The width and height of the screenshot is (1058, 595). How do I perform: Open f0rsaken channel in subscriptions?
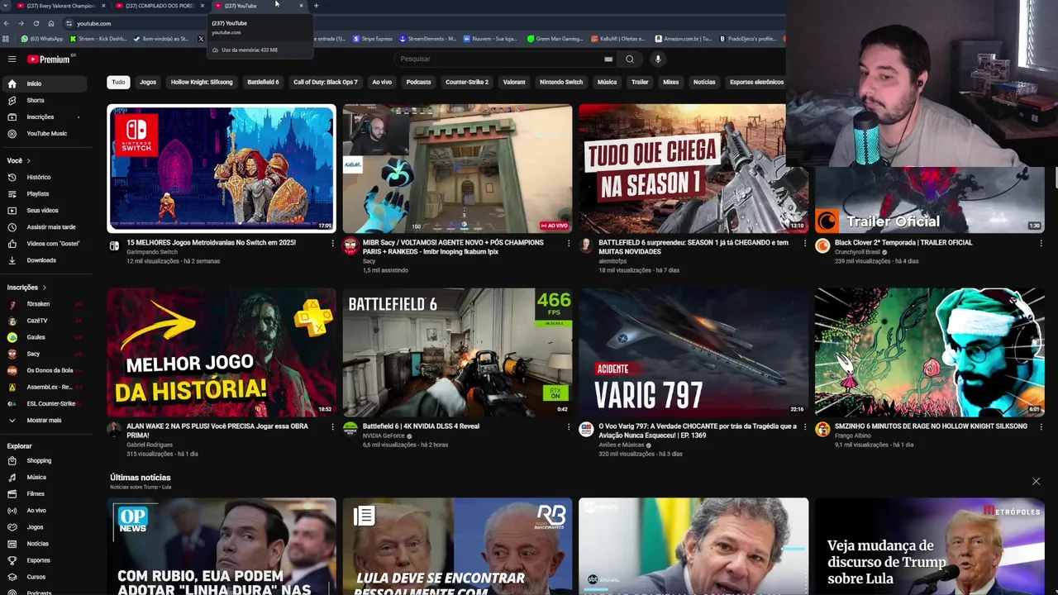[45, 303]
